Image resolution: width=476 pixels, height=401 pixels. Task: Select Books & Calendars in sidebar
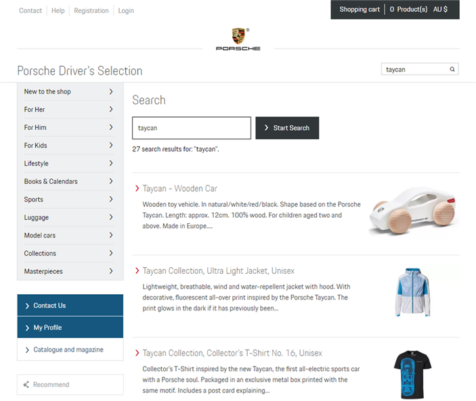[51, 181]
